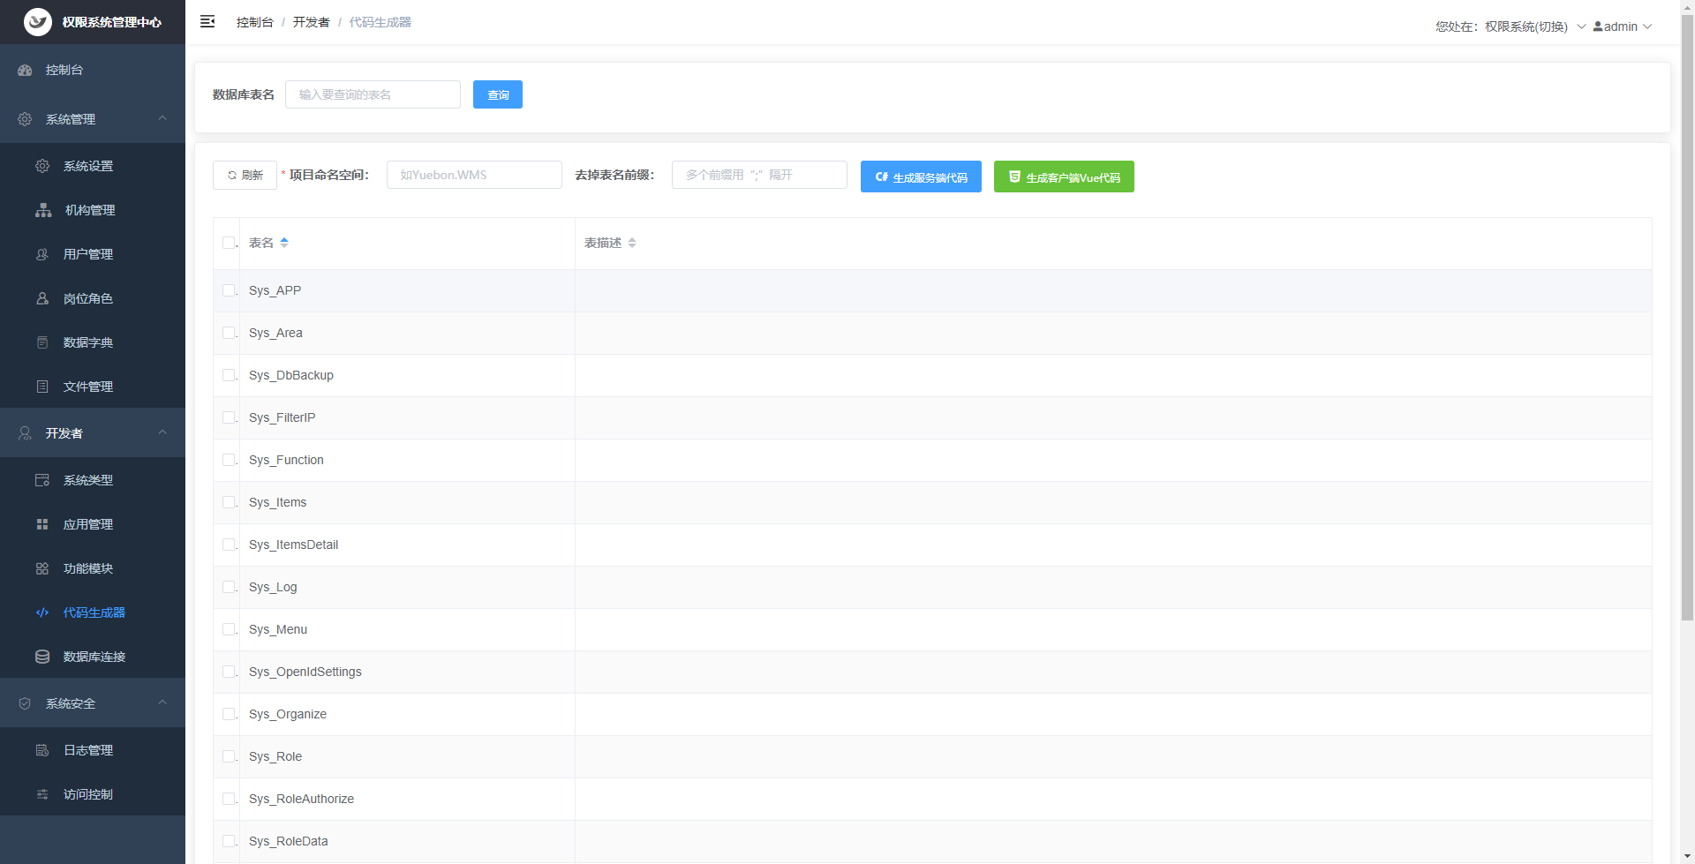Click the developer icon beside 开发者
This screenshot has height=864, width=1695.
(x=25, y=433)
